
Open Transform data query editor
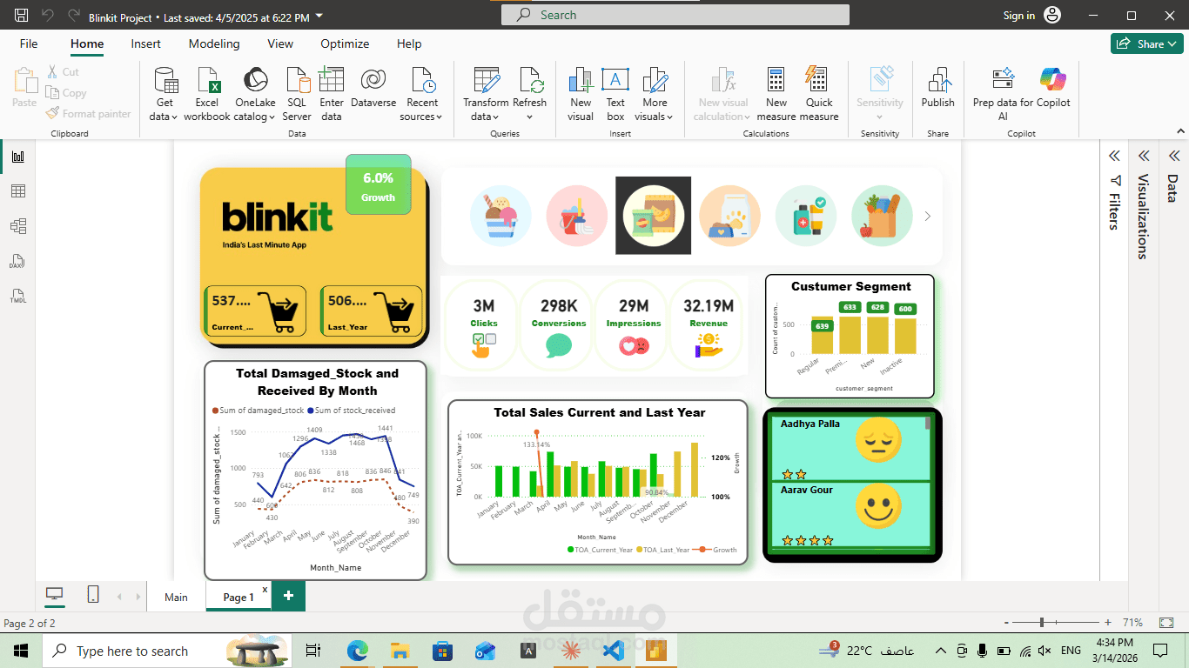coord(486,94)
